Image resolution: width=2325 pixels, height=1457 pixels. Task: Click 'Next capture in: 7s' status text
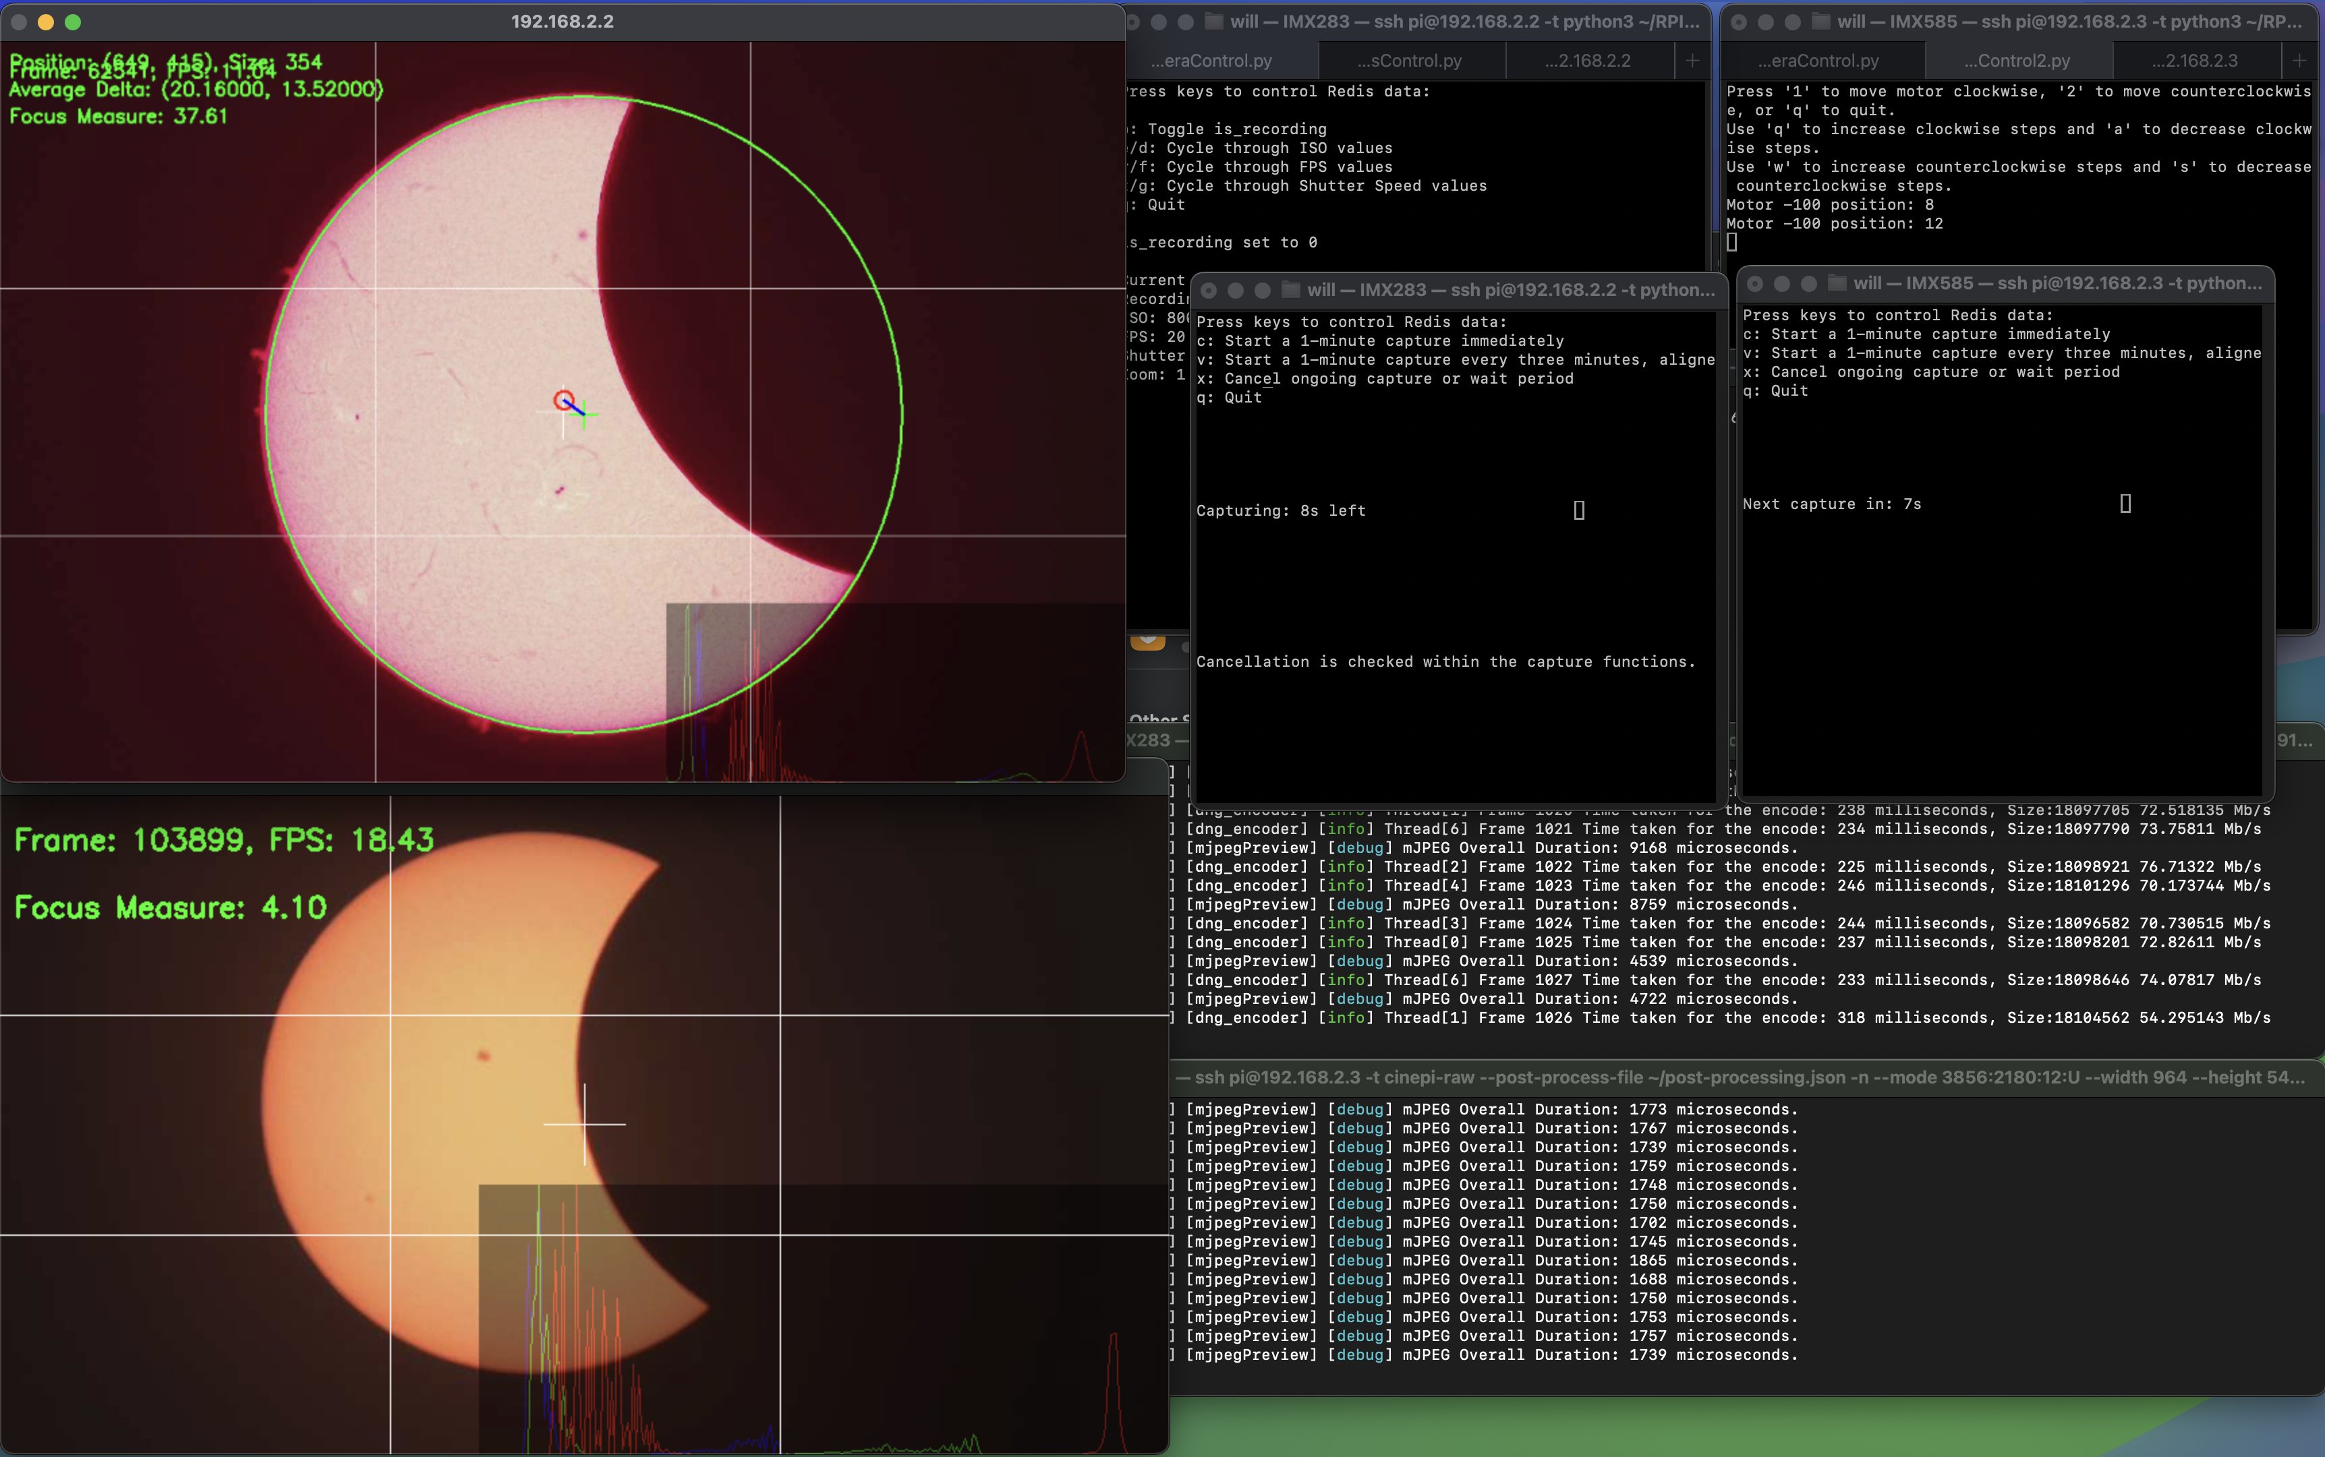tap(1831, 504)
